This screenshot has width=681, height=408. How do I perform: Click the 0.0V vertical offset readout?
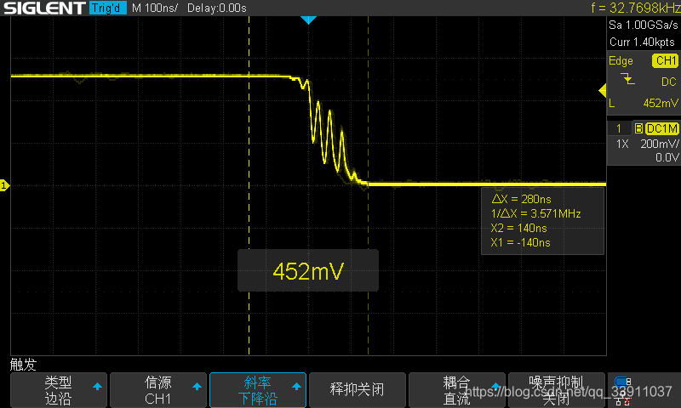(x=667, y=157)
